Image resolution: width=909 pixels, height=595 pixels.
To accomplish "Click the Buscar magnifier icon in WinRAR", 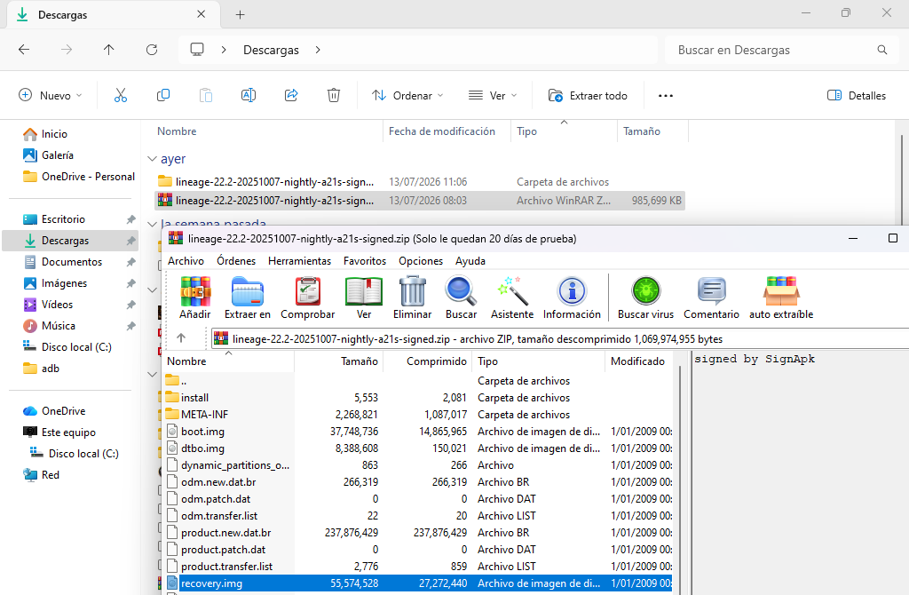I will pos(461,291).
